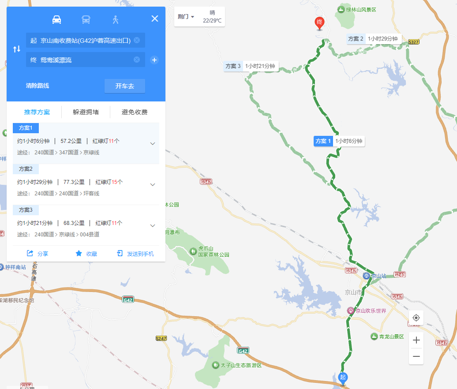Choose the walking mode icon
The height and width of the screenshot is (389, 457).
pos(116,19)
